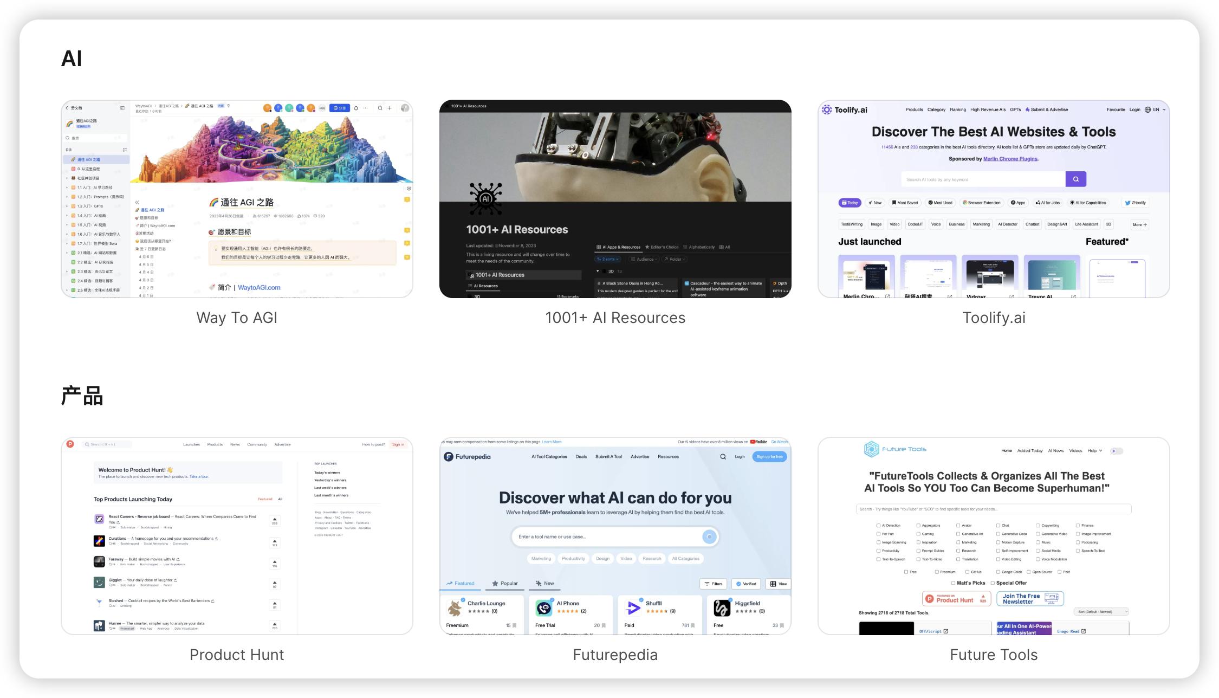Click the Shuffll app icon
1219x698 pixels.
(x=633, y=608)
